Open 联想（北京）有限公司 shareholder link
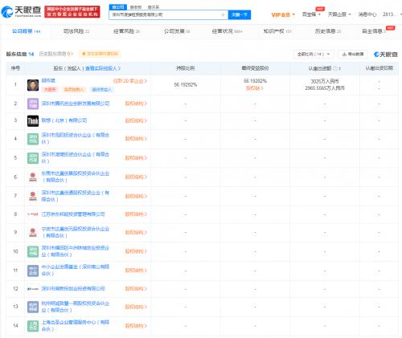The height and width of the screenshot is (338, 402). click(x=64, y=120)
